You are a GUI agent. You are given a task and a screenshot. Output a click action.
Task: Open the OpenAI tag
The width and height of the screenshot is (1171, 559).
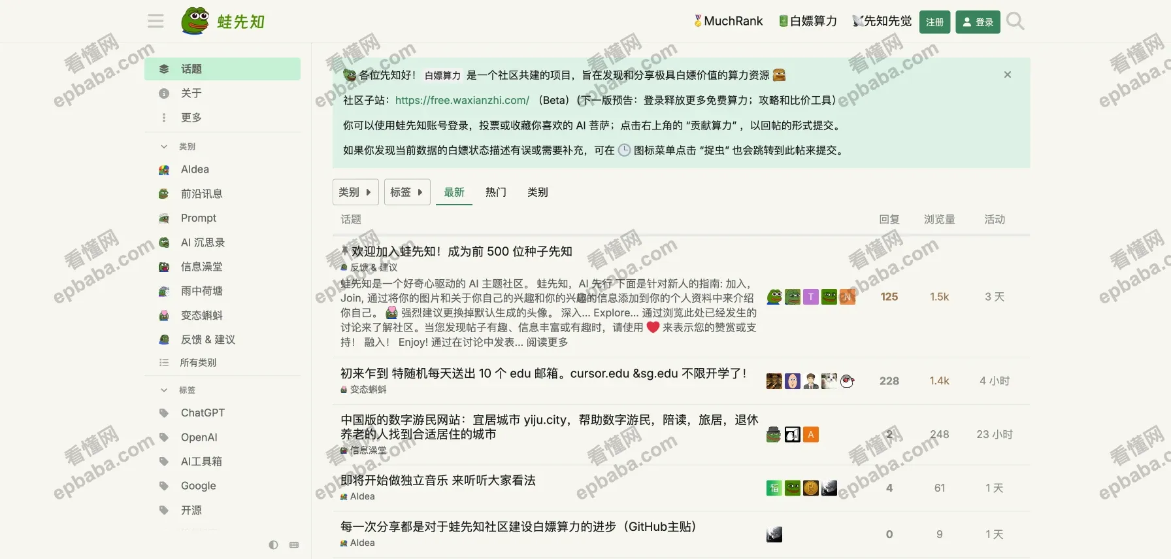point(222,437)
